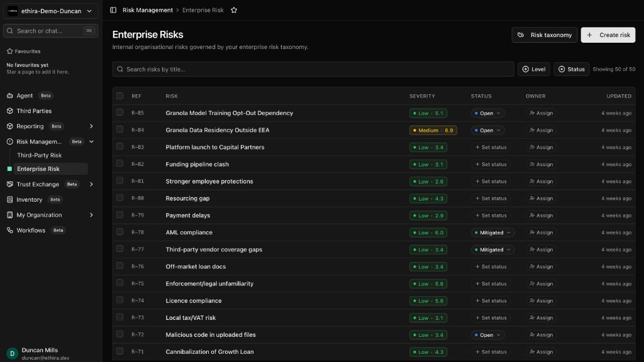Click Risk Management breadcrumb link

pos(147,10)
